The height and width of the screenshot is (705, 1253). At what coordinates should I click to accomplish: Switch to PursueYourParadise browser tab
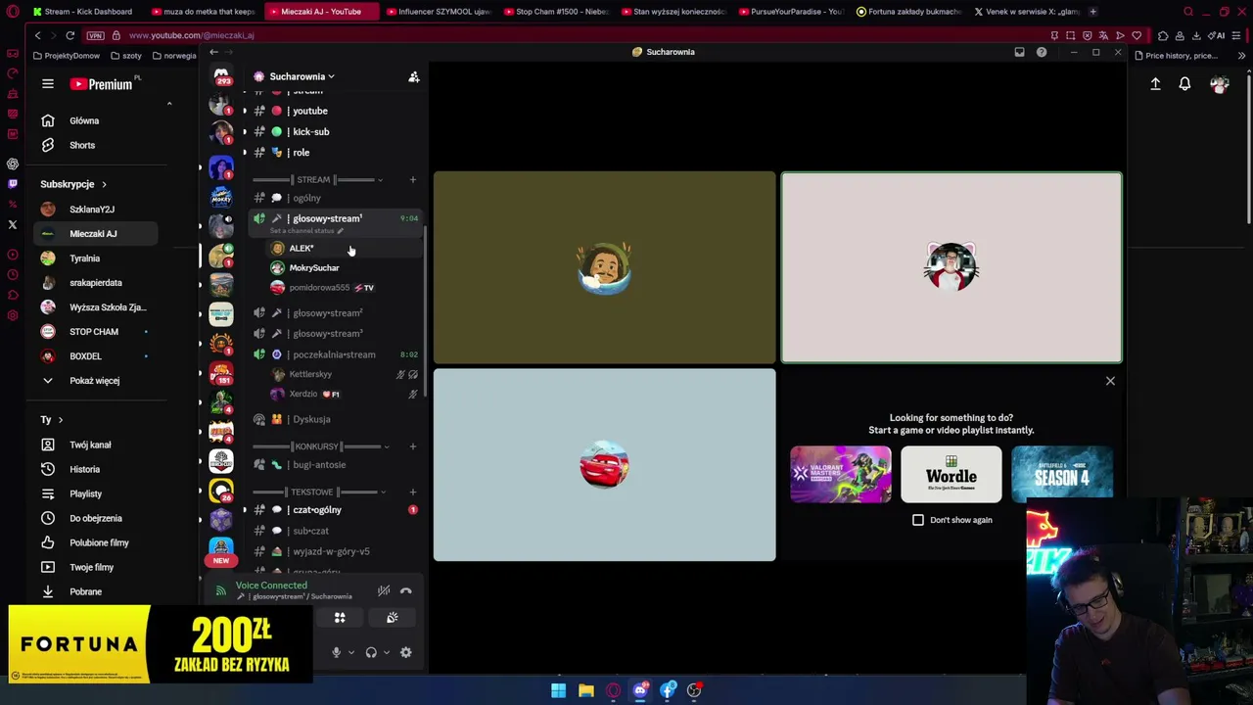791,12
